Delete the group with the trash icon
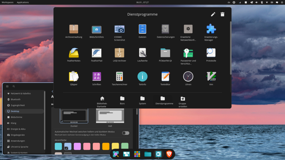 pyautogui.click(x=222, y=14)
